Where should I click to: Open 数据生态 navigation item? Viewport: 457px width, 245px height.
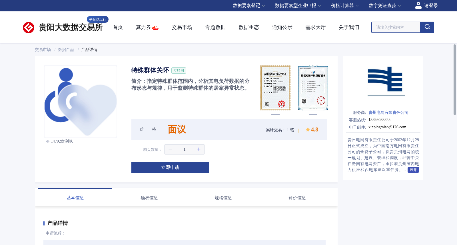(x=249, y=27)
